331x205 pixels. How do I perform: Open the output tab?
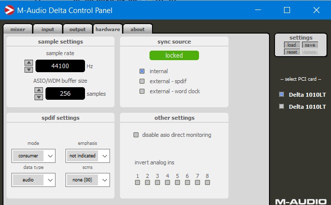coord(77,30)
